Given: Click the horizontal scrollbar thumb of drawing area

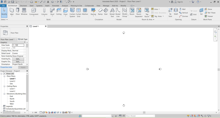Looking at the screenshot, I should (x=144, y=113).
